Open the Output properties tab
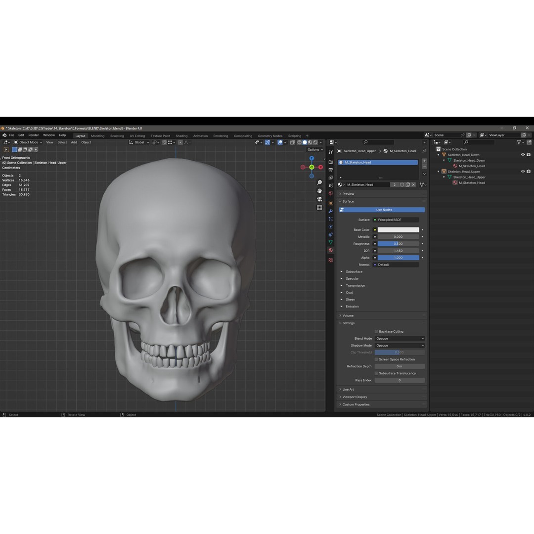Viewport: 534px width, 534px height. click(x=330, y=170)
